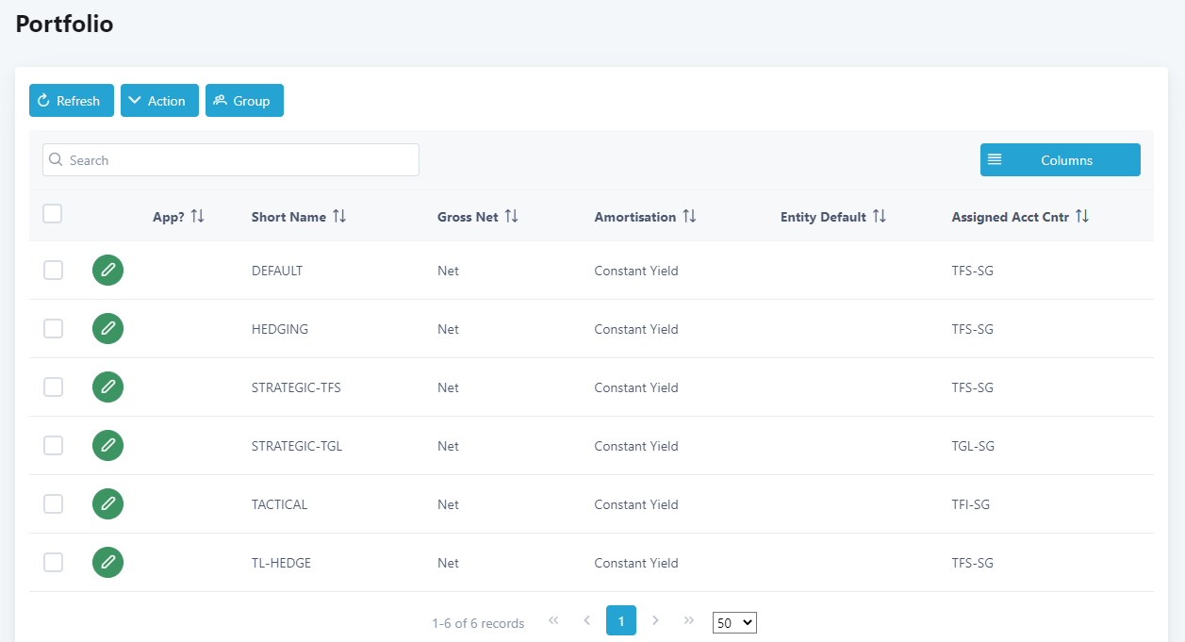This screenshot has height=642, width=1185.
Task: Open the Action dropdown menu
Action: click(x=159, y=101)
